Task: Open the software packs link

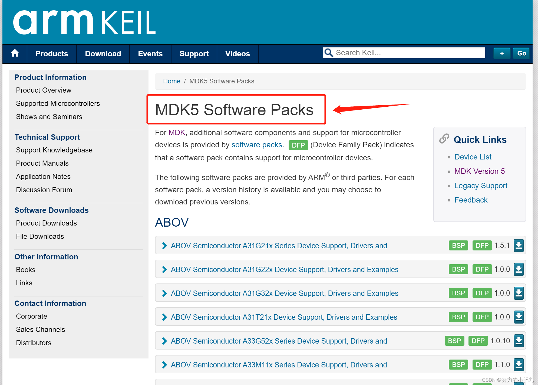Action: pos(257,145)
